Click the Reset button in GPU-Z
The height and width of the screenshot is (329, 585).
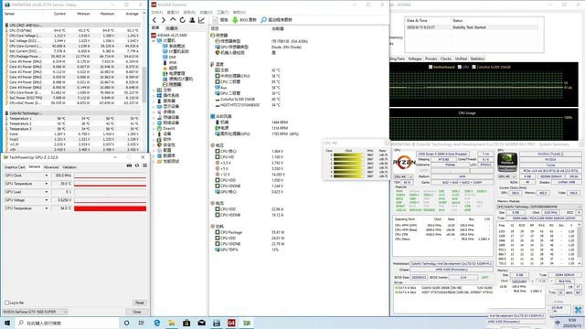click(x=139, y=302)
